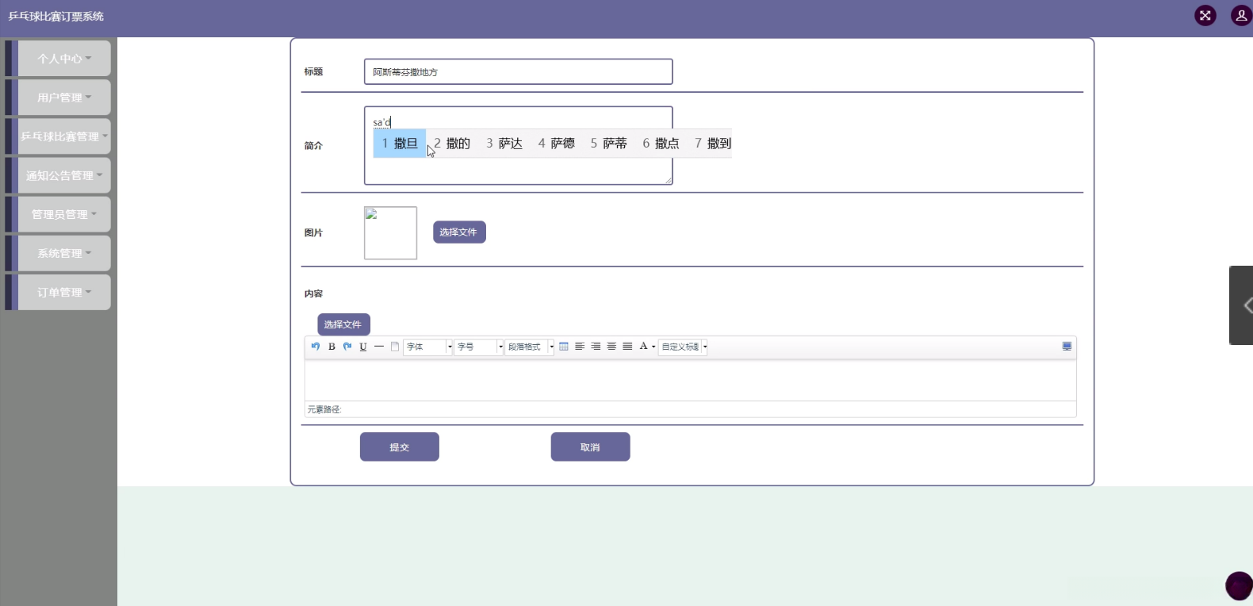Click the blank page icon in the toolbar
The height and width of the screenshot is (606, 1253).
click(395, 347)
